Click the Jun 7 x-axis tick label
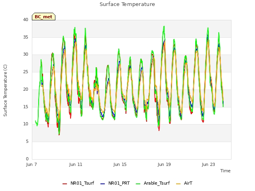This screenshot has width=255, height=191. 31,164
